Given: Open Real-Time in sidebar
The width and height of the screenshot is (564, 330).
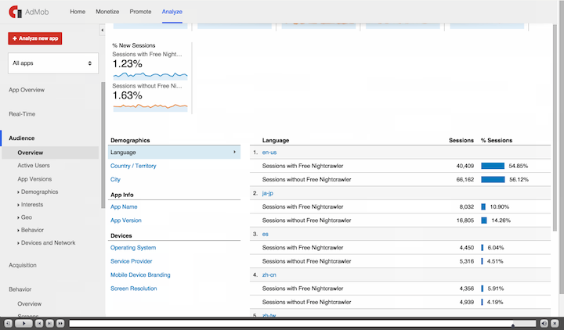Looking at the screenshot, I should tap(22, 114).
